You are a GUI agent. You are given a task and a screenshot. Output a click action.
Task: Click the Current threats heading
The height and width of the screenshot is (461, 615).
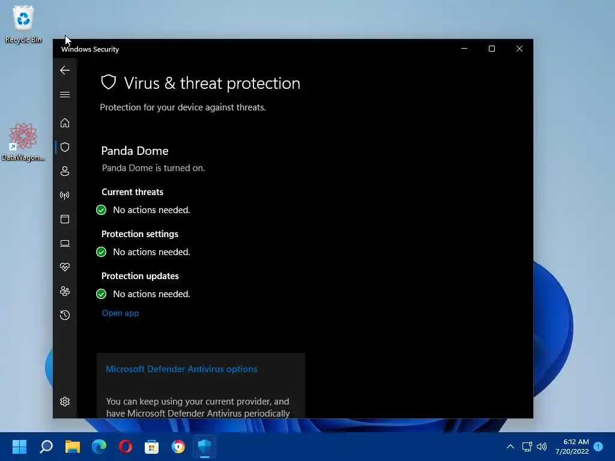(133, 192)
